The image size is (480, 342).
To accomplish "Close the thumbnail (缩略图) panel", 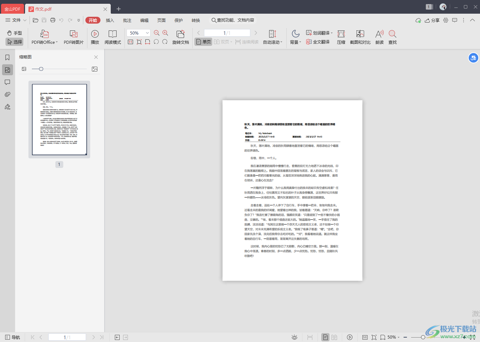I will click(x=96, y=57).
